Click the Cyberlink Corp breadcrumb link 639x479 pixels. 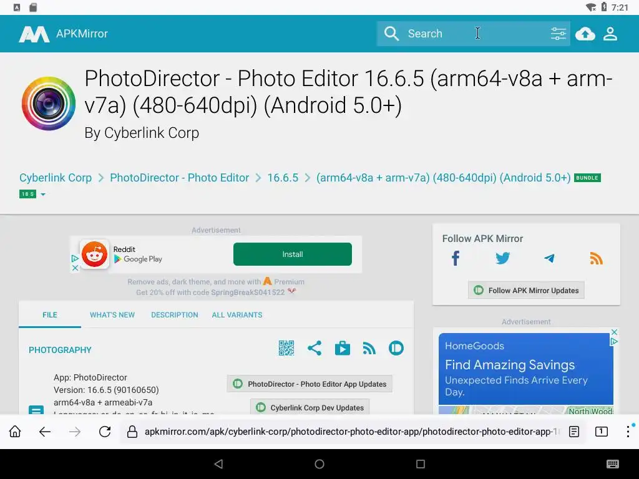click(56, 178)
